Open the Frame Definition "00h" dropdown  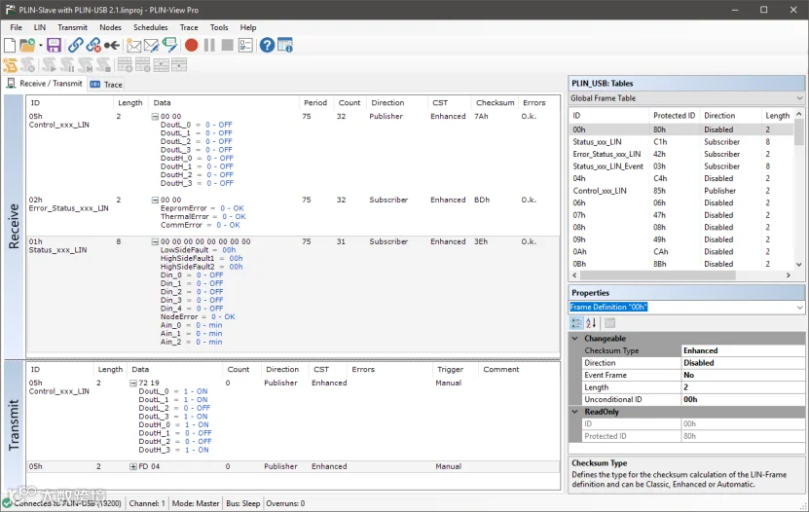point(799,308)
